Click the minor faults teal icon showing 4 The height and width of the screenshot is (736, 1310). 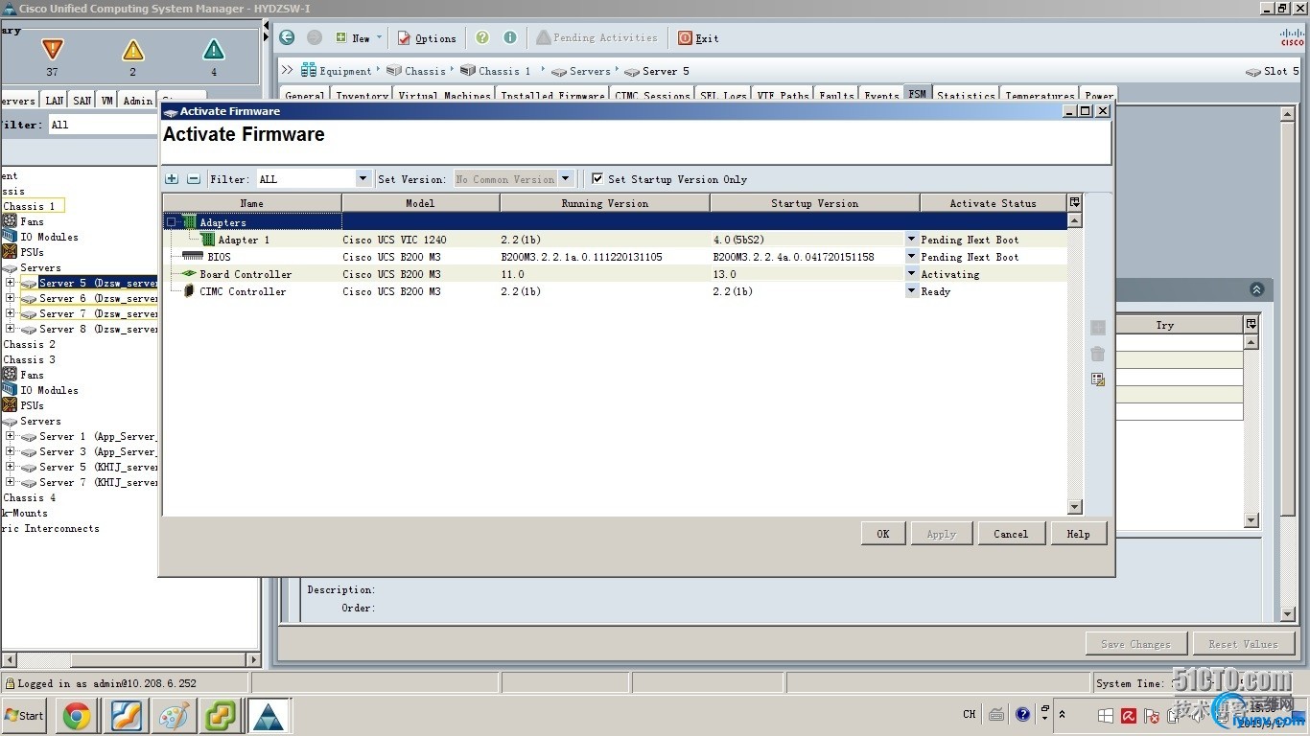click(x=213, y=50)
